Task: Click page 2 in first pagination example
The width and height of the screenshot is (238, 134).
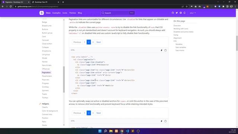Action: pyautogui.click(x=89, y=42)
